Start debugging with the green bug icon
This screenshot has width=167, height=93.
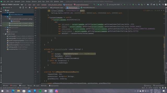133,5
